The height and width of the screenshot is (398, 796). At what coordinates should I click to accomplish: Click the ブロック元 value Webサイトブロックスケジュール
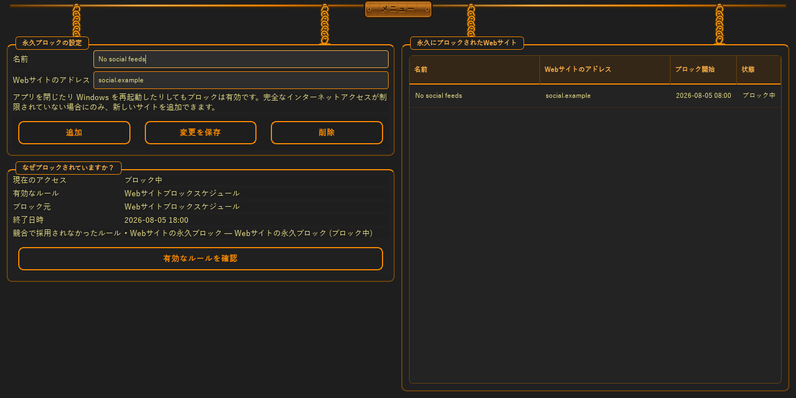[182, 207]
